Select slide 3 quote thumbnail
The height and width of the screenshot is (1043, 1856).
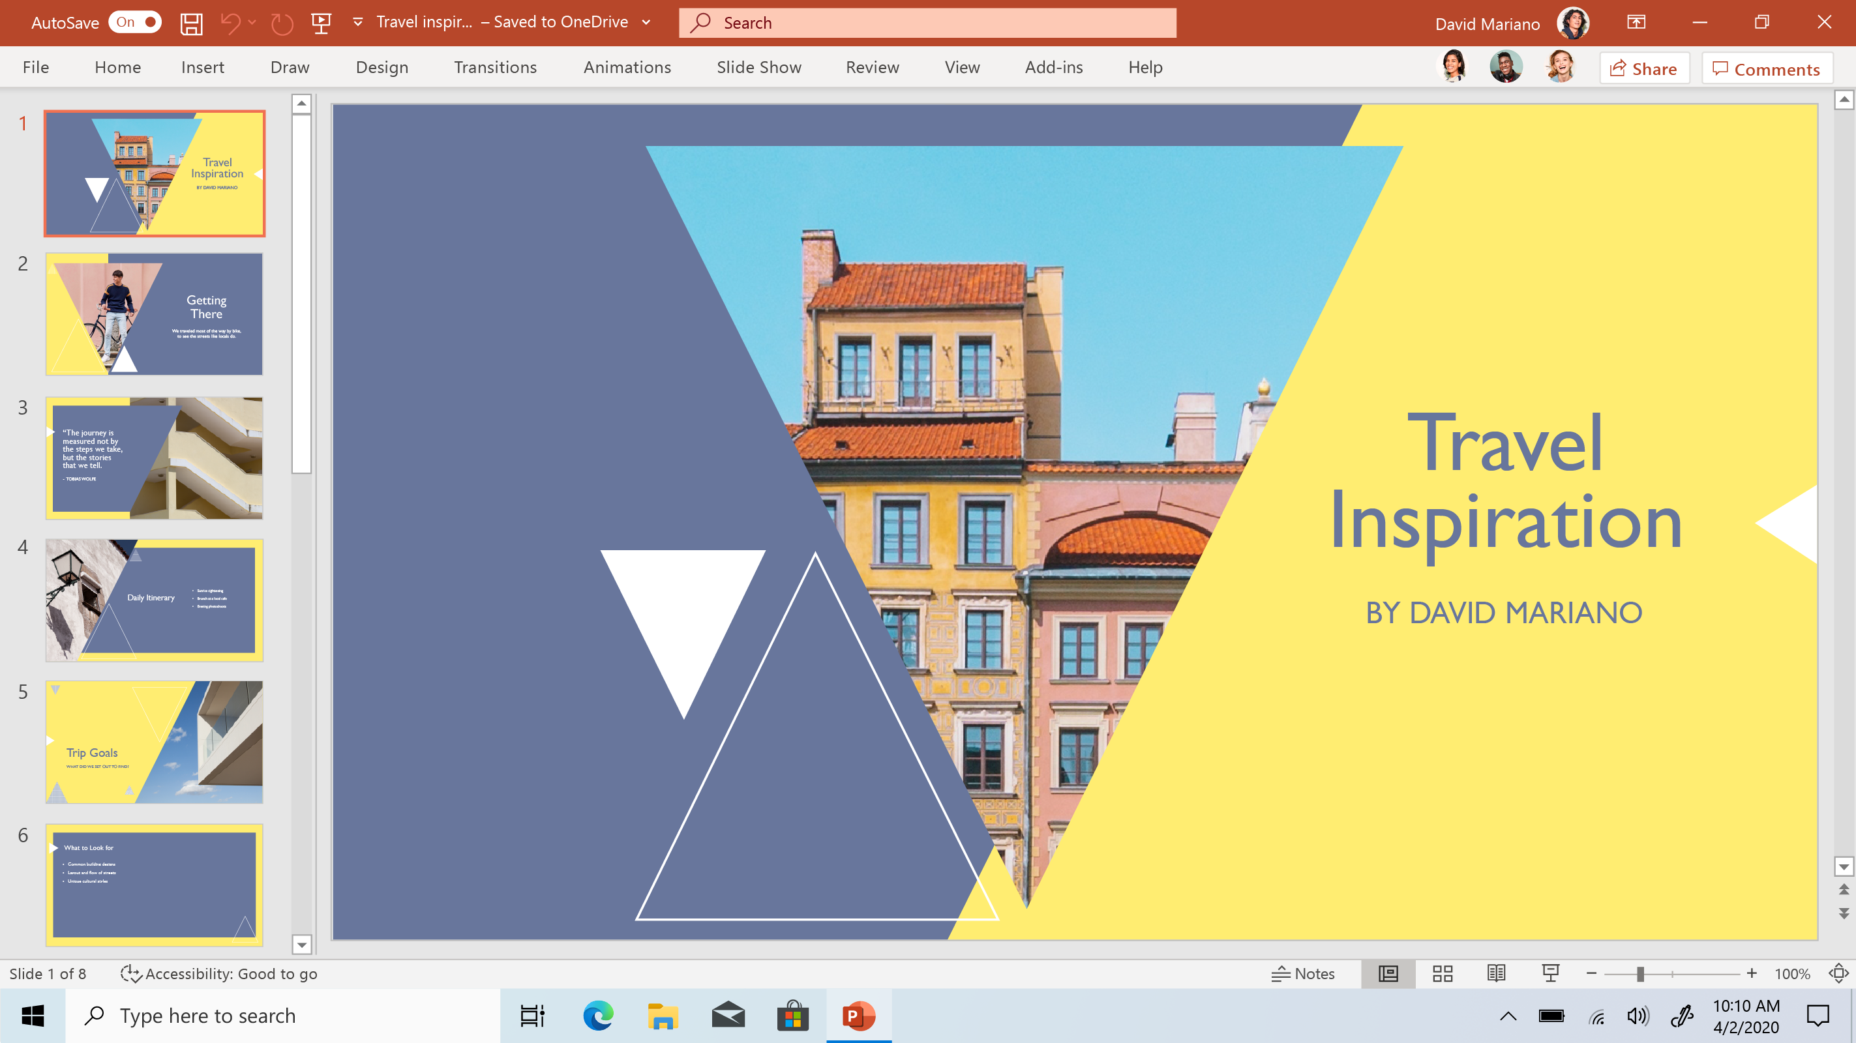point(154,458)
